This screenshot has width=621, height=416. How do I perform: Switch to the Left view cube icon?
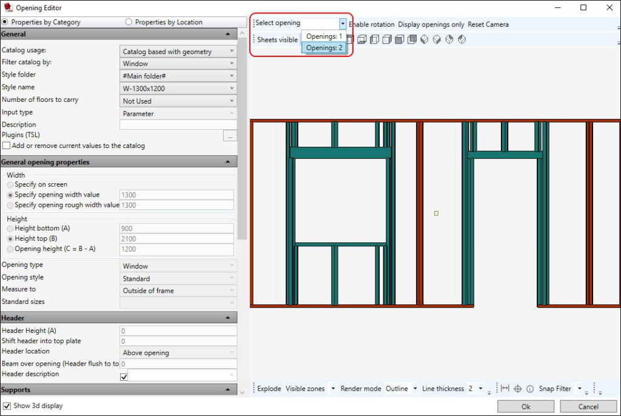click(374, 39)
